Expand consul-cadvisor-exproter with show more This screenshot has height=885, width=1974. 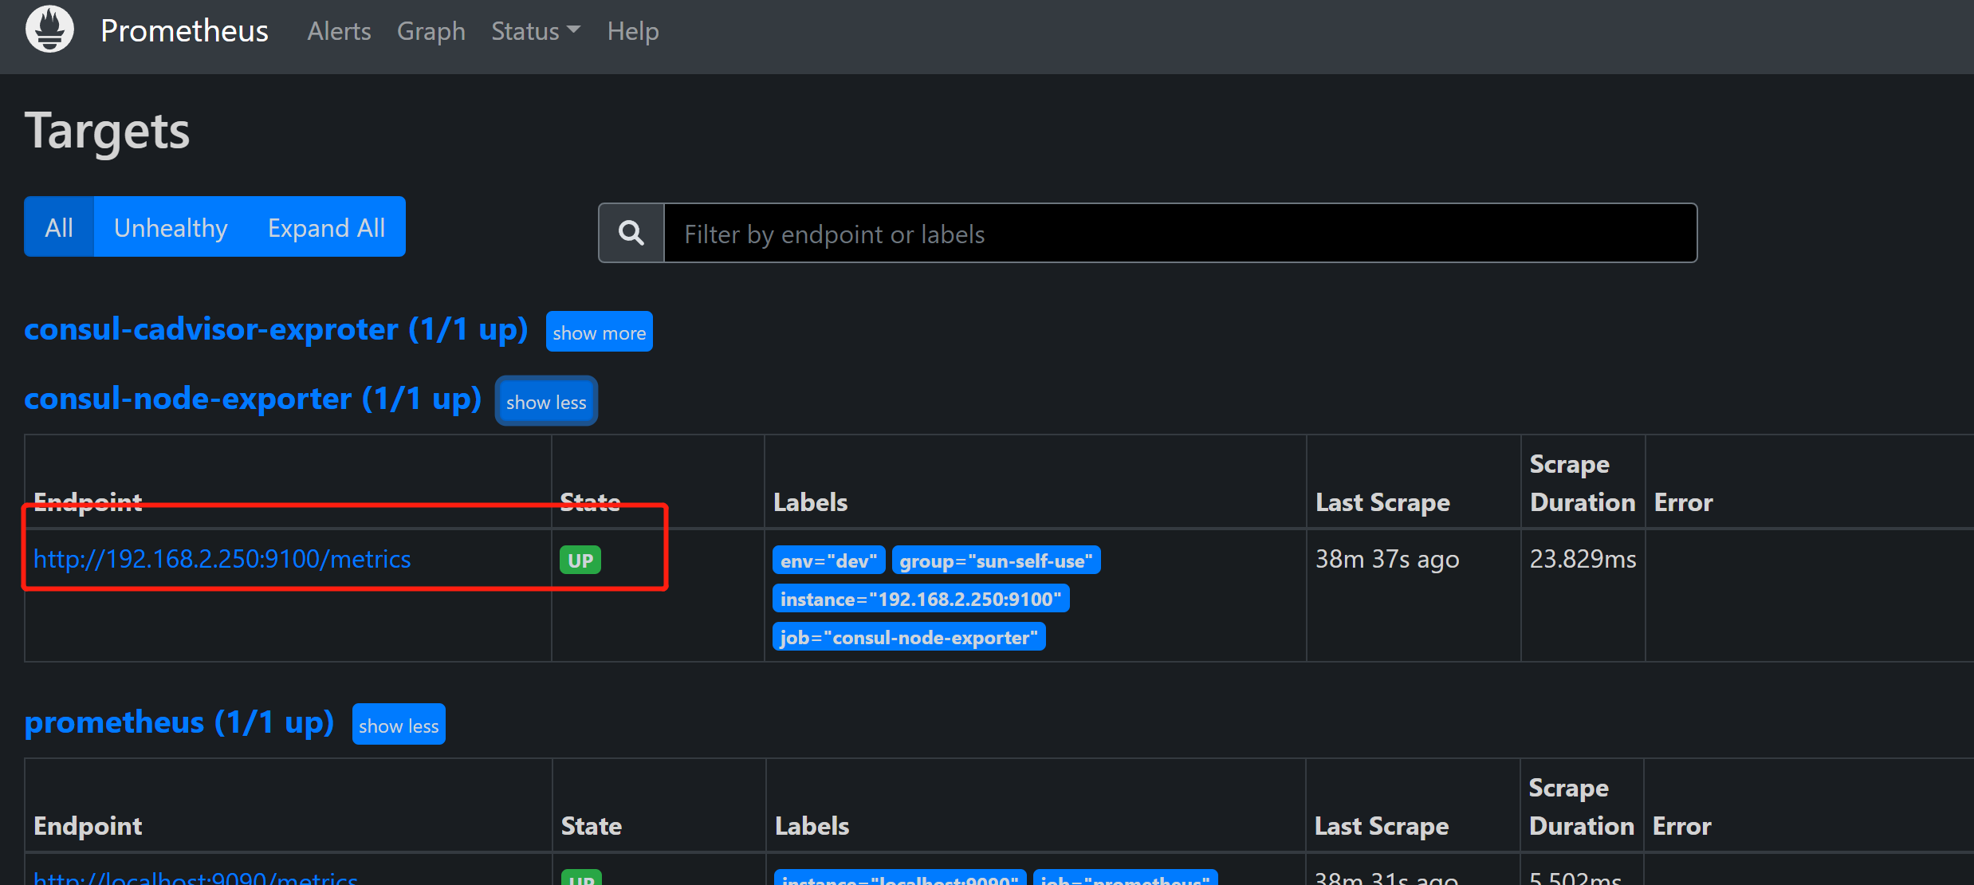tap(599, 332)
